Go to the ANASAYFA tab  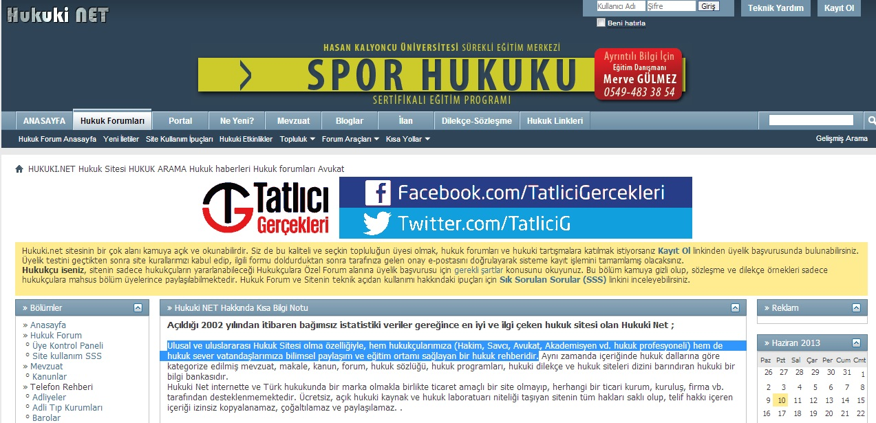44,120
